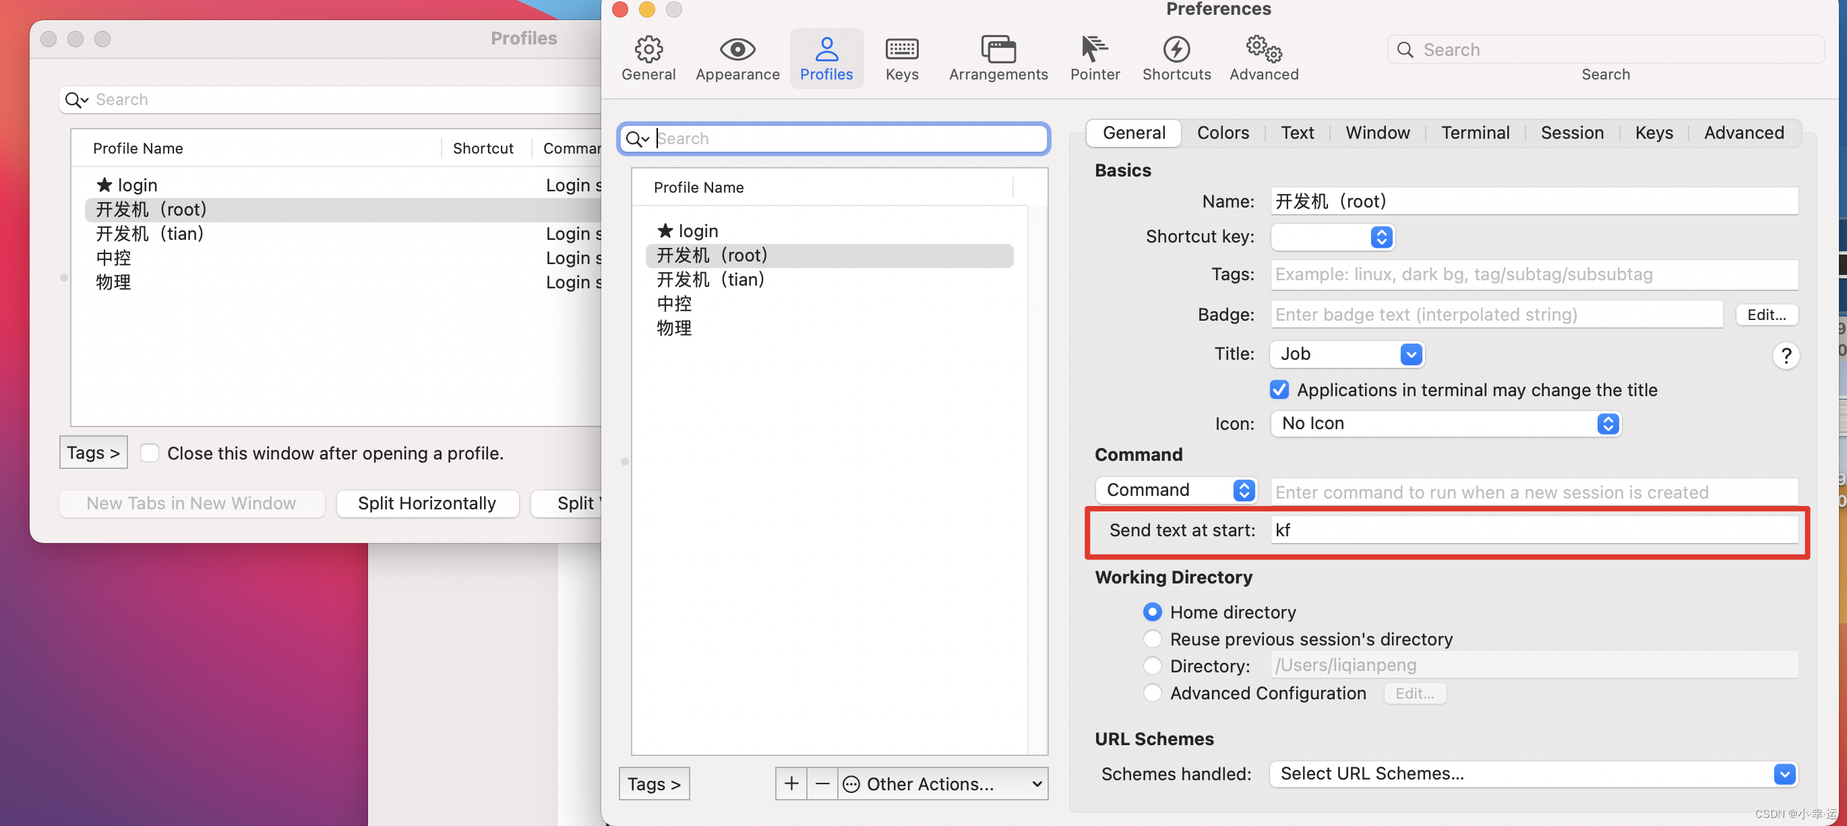Switch to General profile tab
1847x826 pixels.
[1133, 133]
